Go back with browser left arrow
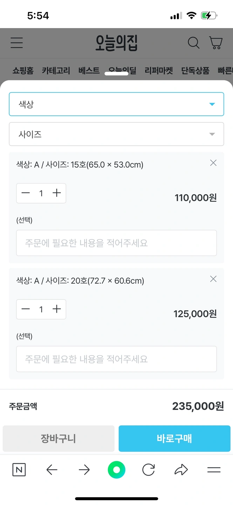 (52, 470)
